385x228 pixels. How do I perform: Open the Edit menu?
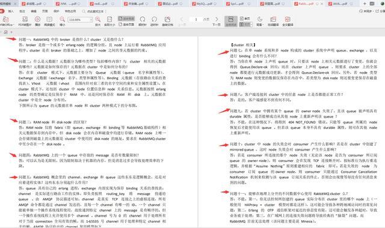[x=34, y=11]
